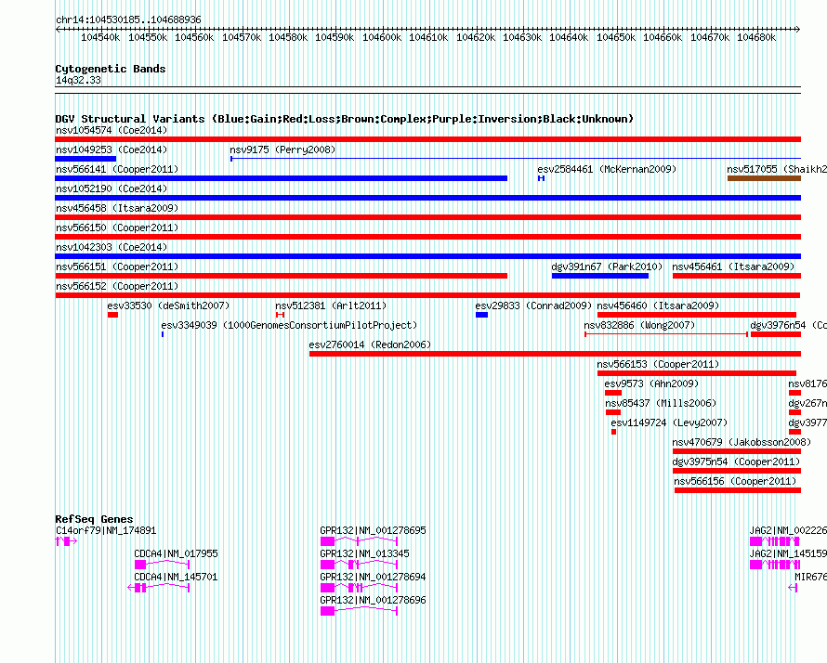
Task: Select the dgv3976n54 variant label
Action: (788, 325)
